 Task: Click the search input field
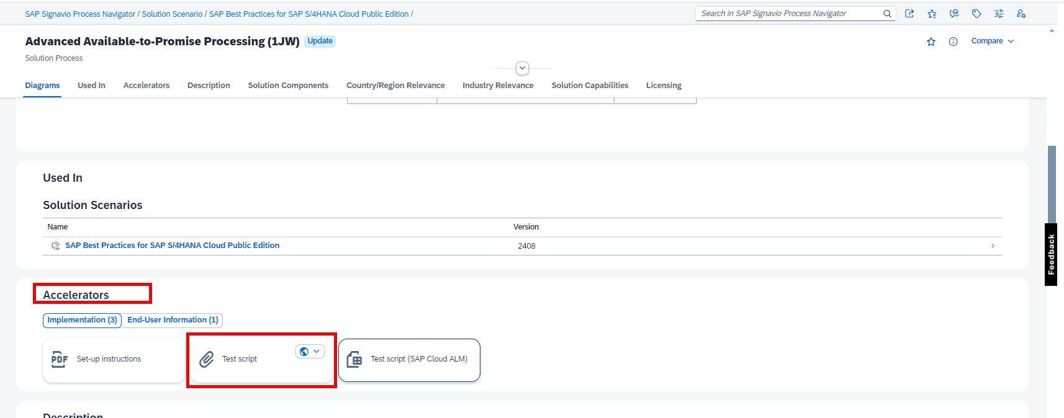789,14
